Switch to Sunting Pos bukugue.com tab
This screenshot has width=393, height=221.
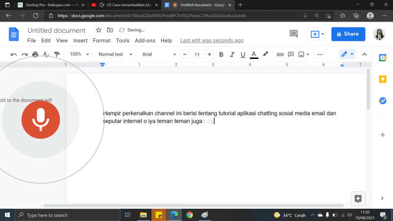click(52, 5)
